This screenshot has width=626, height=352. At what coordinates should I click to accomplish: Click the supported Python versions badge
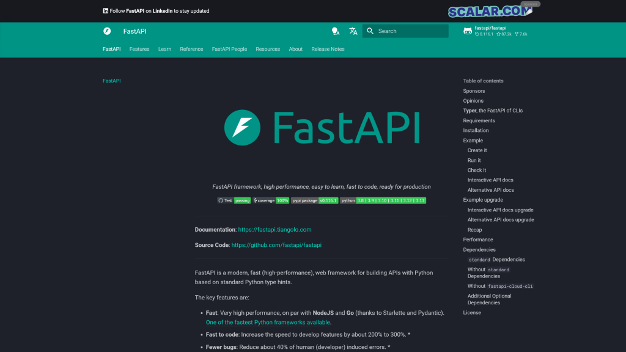pos(383,200)
